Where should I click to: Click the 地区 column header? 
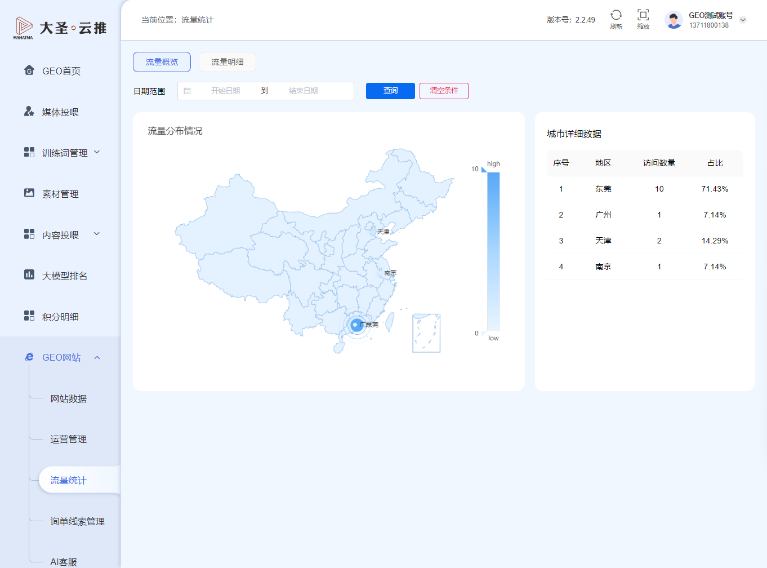point(603,163)
